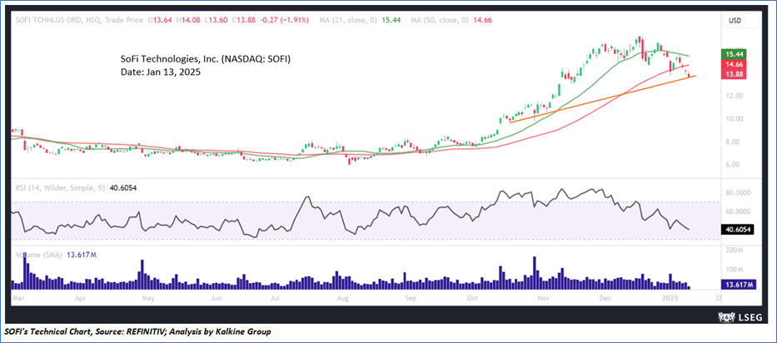Click the SoFi Technologies, Inc. annotation text
777x343 pixels.
tap(206, 59)
